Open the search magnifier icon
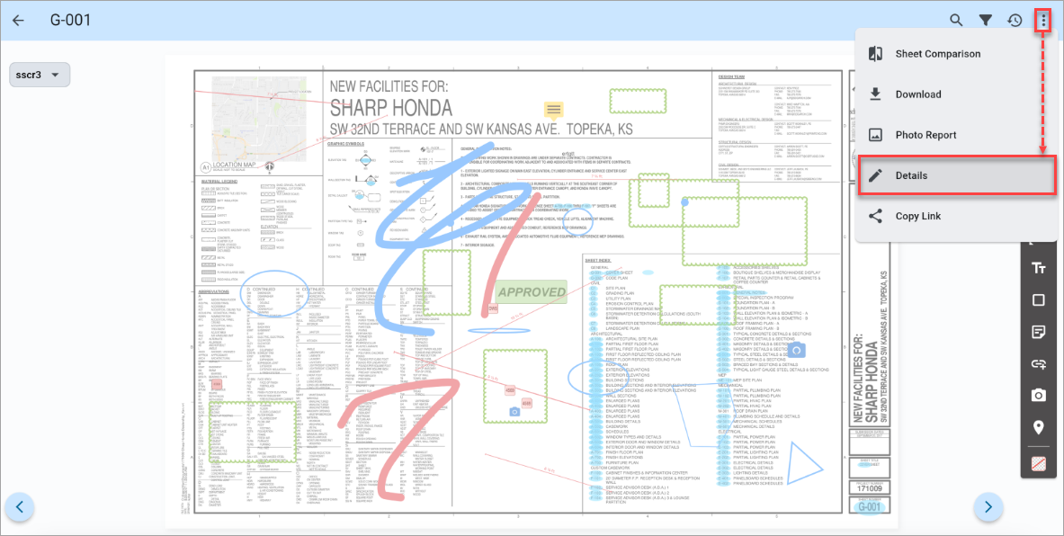This screenshot has height=536, width=1064. tap(956, 21)
